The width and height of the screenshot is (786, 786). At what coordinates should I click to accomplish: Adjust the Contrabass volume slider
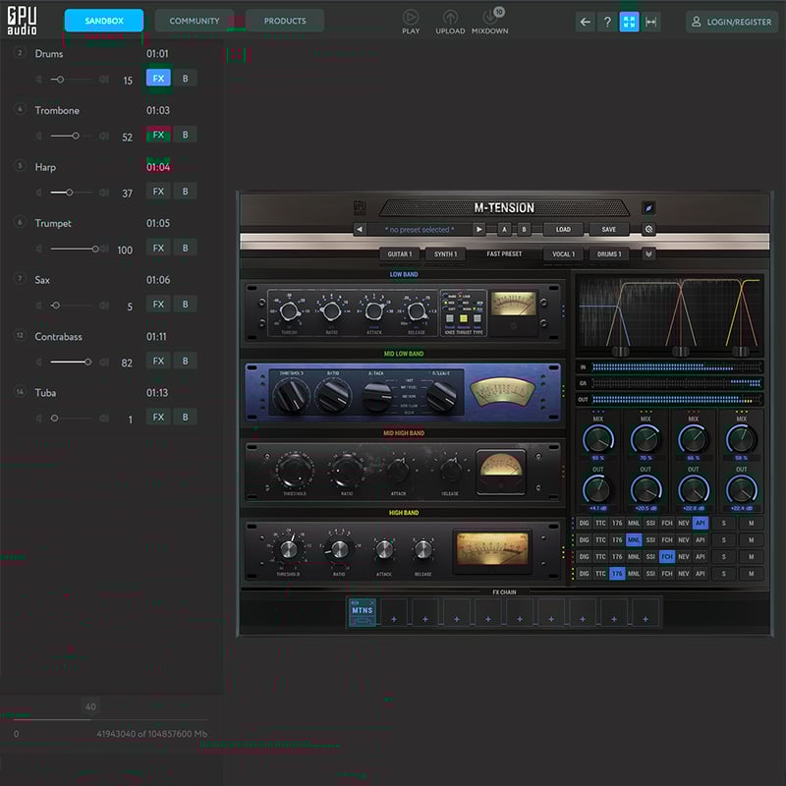71,362
